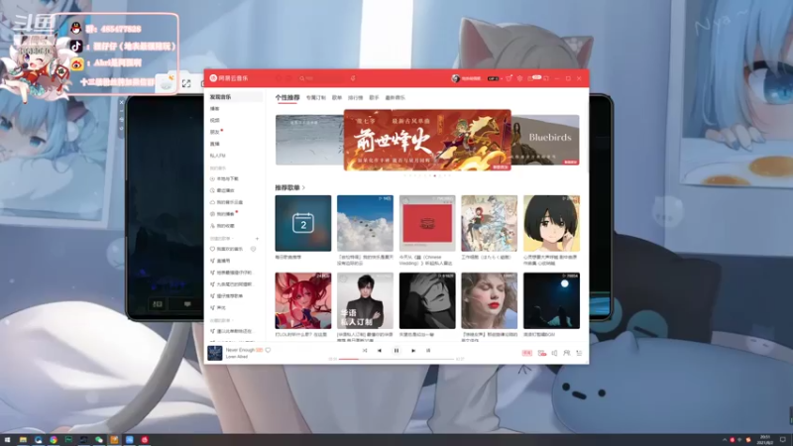Viewport: 793px width, 446px height.
Task: Open the red Chinese Wedding playlist card
Action: click(x=427, y=223)
